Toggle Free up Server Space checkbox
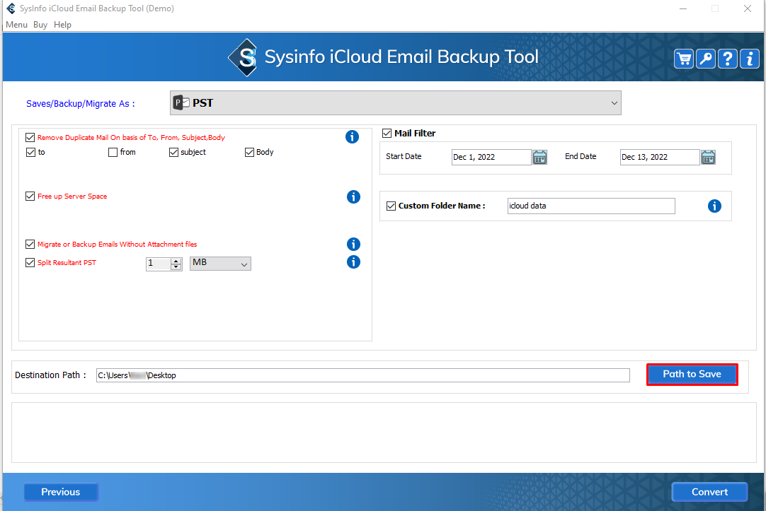 point(30,196)
